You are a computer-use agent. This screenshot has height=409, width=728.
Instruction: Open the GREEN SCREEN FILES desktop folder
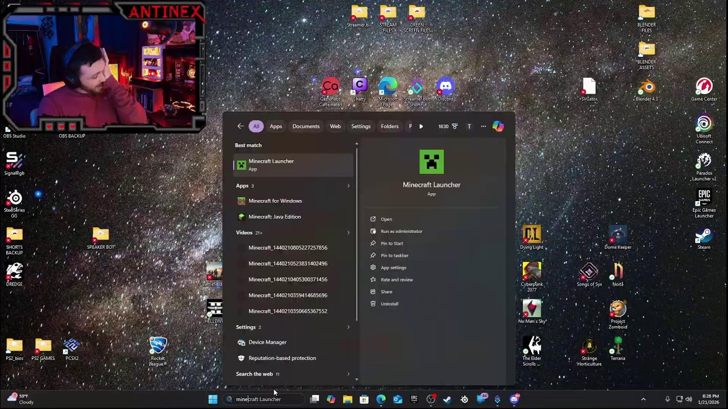417,19
